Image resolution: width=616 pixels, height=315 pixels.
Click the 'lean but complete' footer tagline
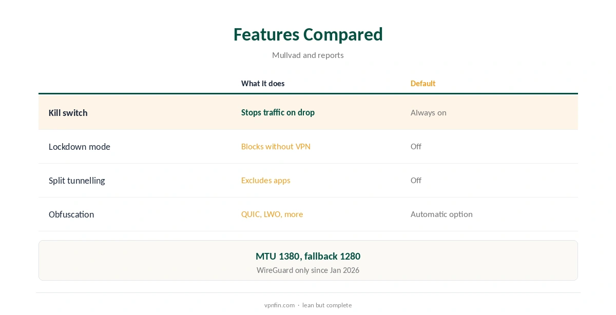(x=327, y=305)
